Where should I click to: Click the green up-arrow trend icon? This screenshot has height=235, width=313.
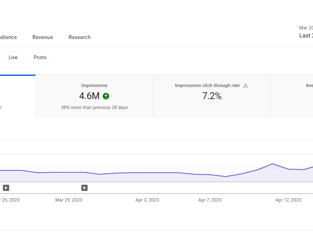coord(106,96)
